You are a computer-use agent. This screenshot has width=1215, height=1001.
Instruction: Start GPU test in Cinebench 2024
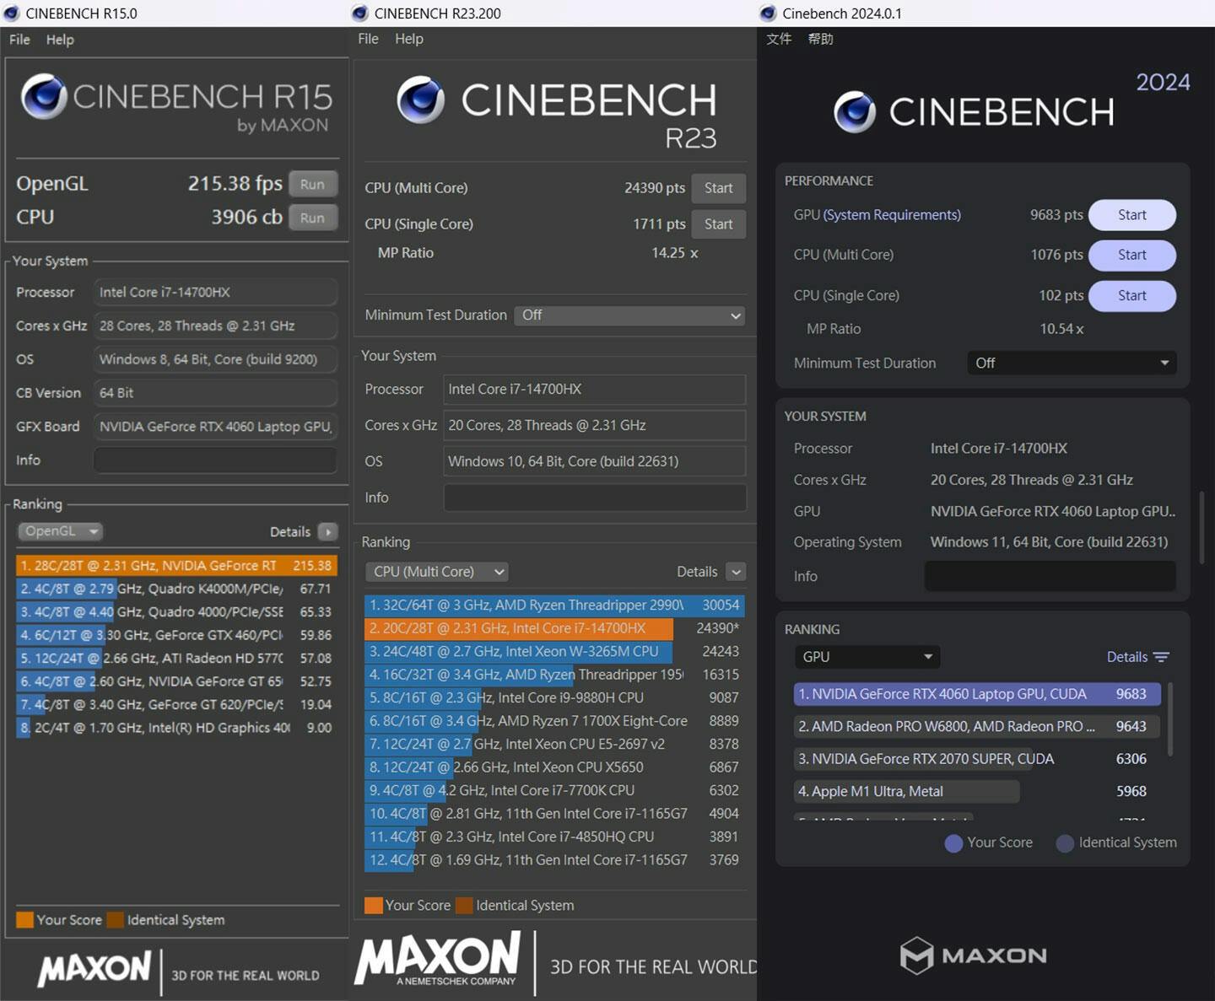tap(1131, 215)
